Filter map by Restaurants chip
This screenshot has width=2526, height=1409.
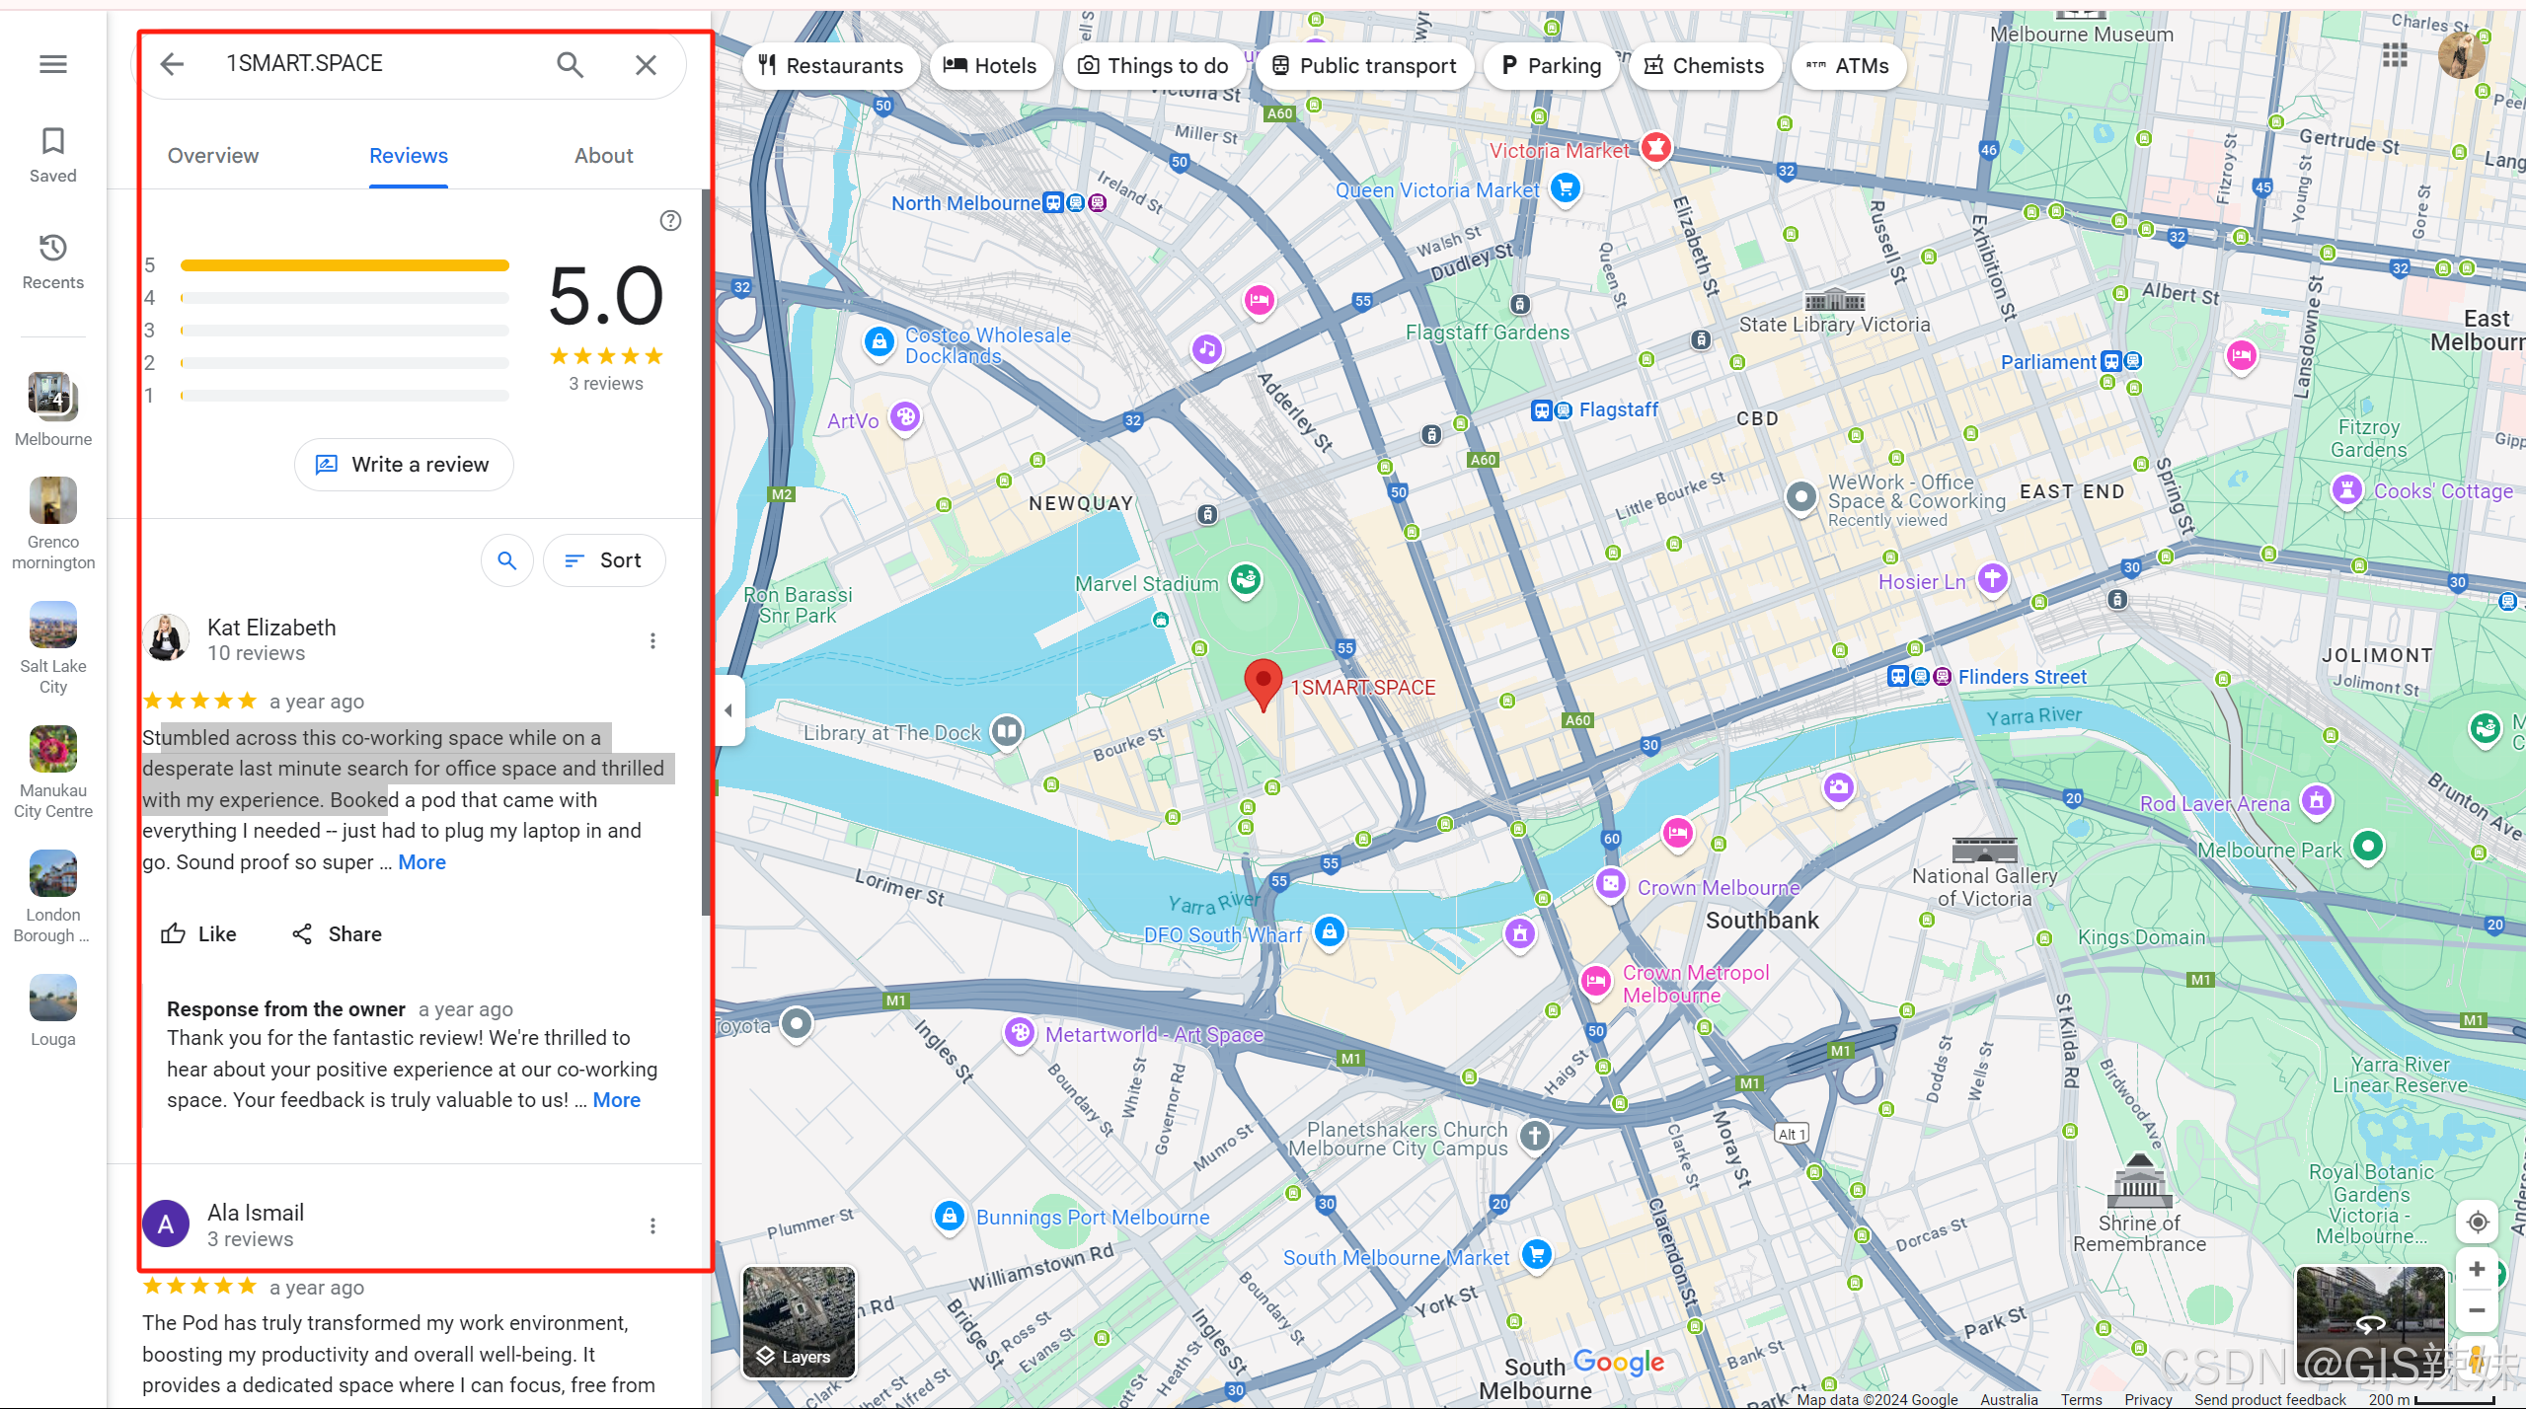coord(831,66)
